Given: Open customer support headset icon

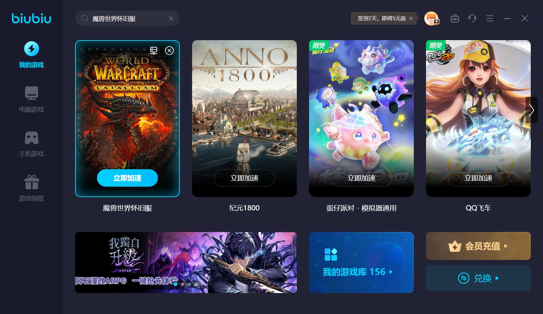Looking at the screenshot, I should click(472, 18).
